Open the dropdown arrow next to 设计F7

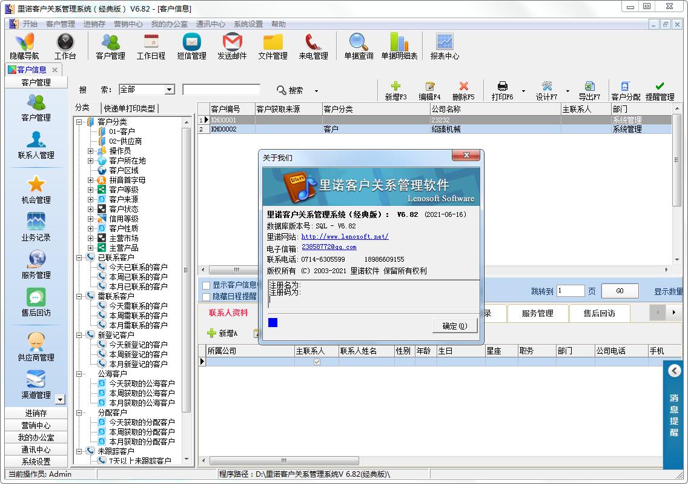[x=567, y=91]
